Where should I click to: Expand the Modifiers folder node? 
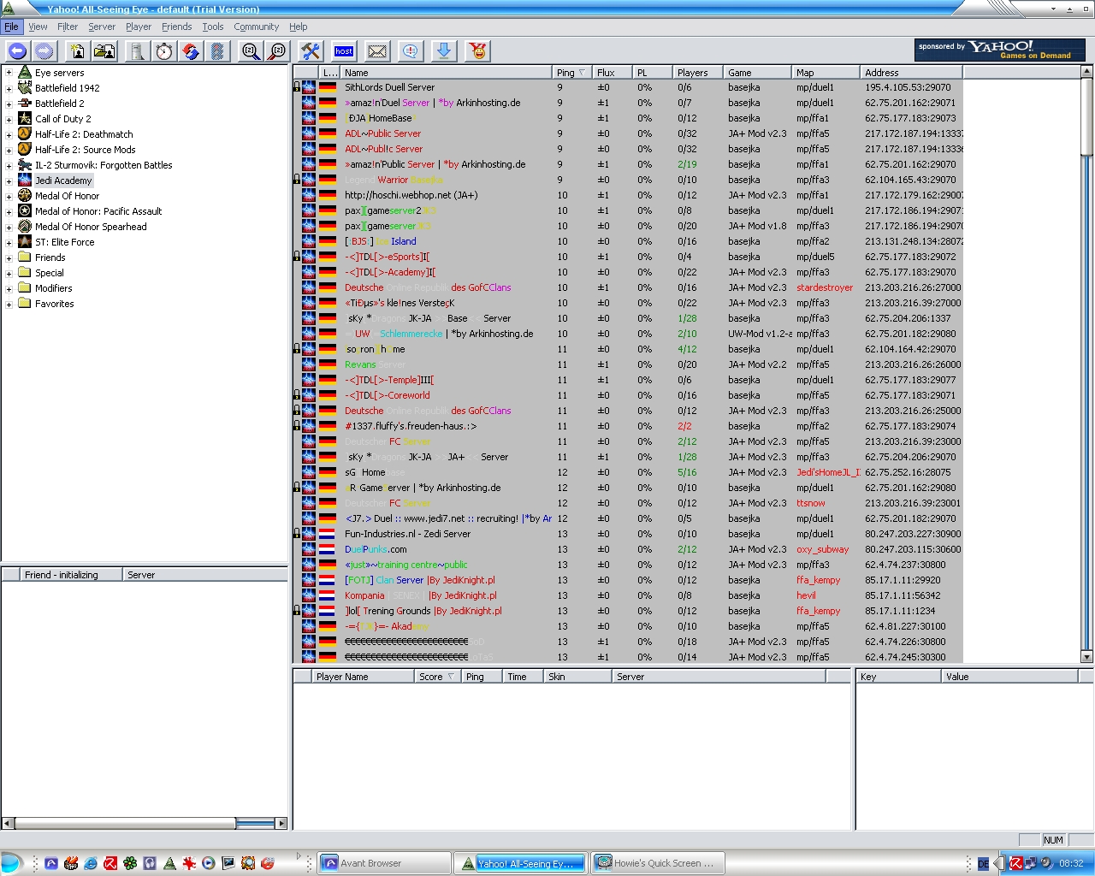coord(9,288)
